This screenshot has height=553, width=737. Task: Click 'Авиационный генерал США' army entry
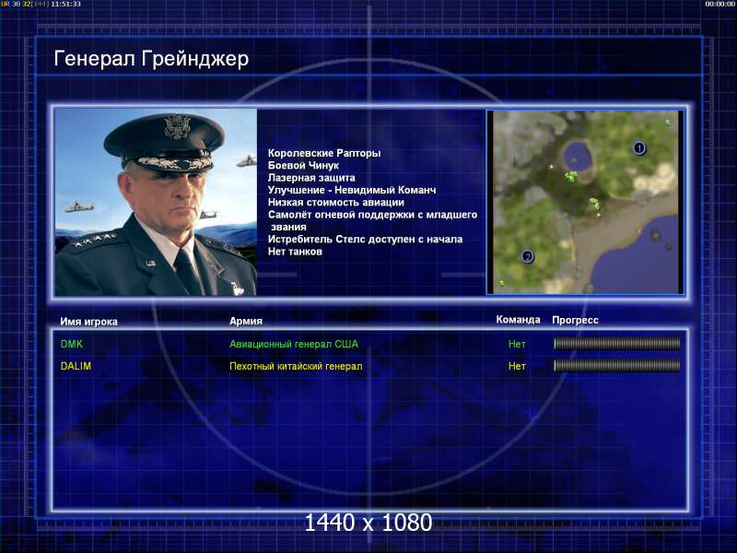click(x=294, y=344)
